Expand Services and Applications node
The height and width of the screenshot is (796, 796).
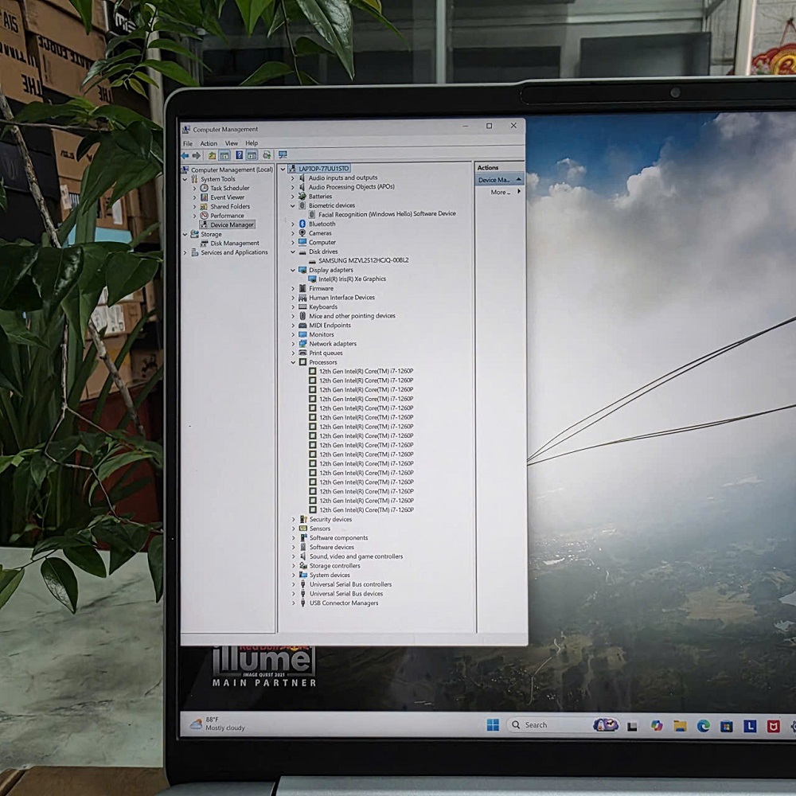tap(185, 252)
